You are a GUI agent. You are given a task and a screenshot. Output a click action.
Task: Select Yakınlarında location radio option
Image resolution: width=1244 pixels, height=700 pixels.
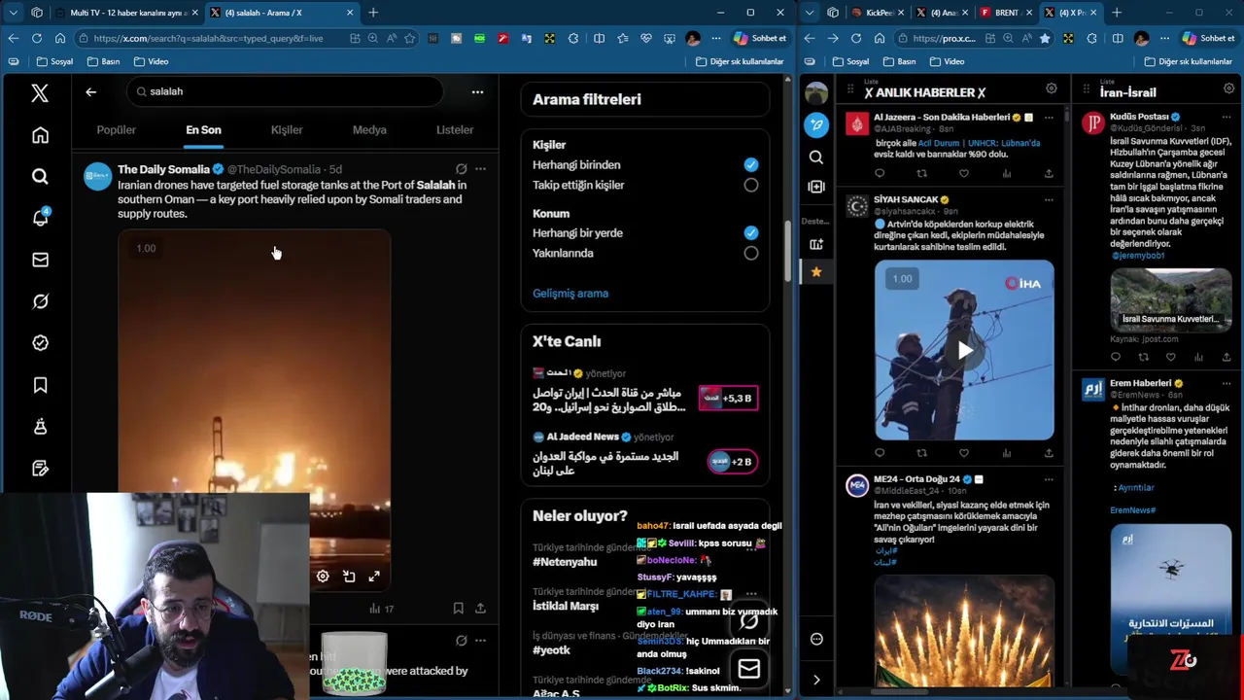click(751, 254)
